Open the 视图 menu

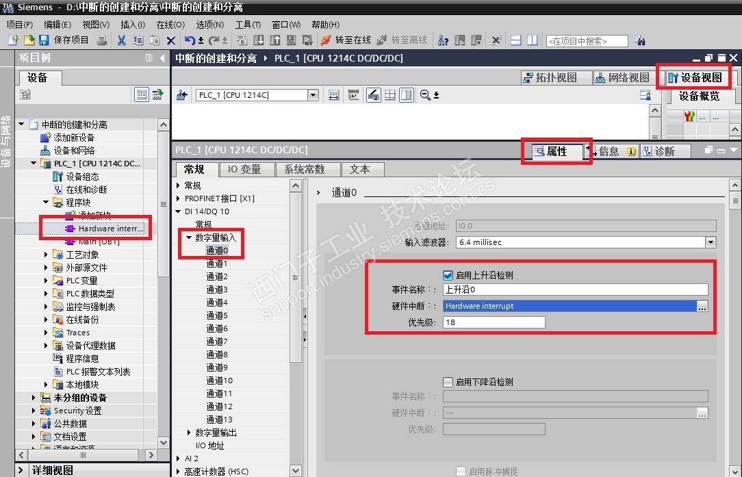pyautogui.click(x=96, y=25)
